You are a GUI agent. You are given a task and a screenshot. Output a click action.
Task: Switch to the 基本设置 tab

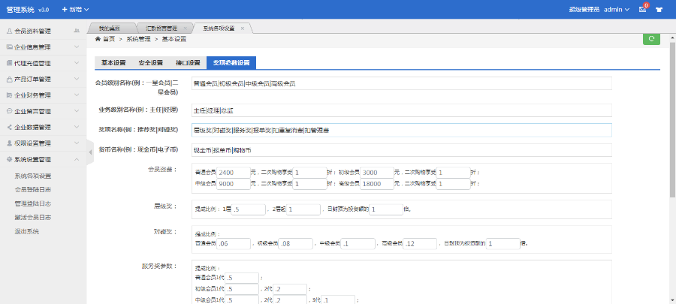pyautogui.click(x=113, y=63)
